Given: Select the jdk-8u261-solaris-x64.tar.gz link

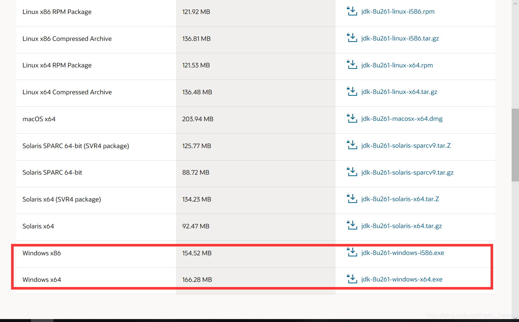Looking at the screenshot, I should 402,226.
